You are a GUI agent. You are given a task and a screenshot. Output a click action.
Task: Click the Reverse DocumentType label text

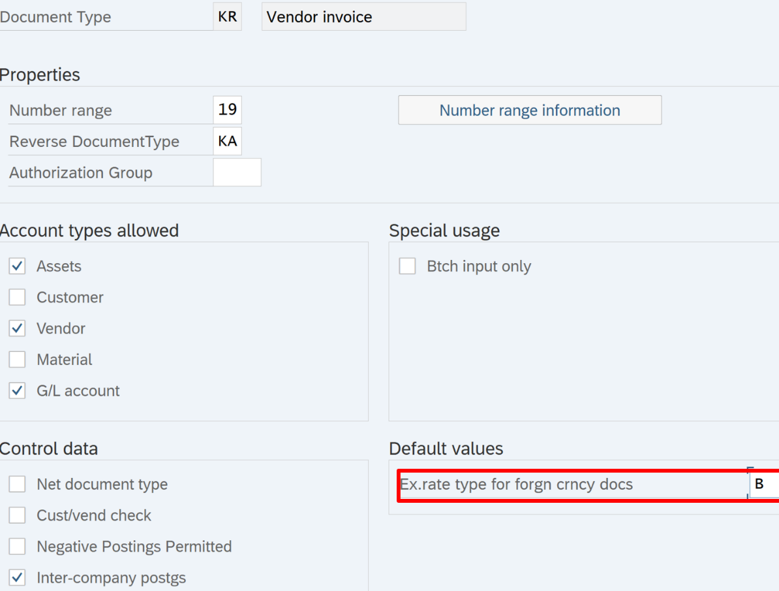point(94,142)
